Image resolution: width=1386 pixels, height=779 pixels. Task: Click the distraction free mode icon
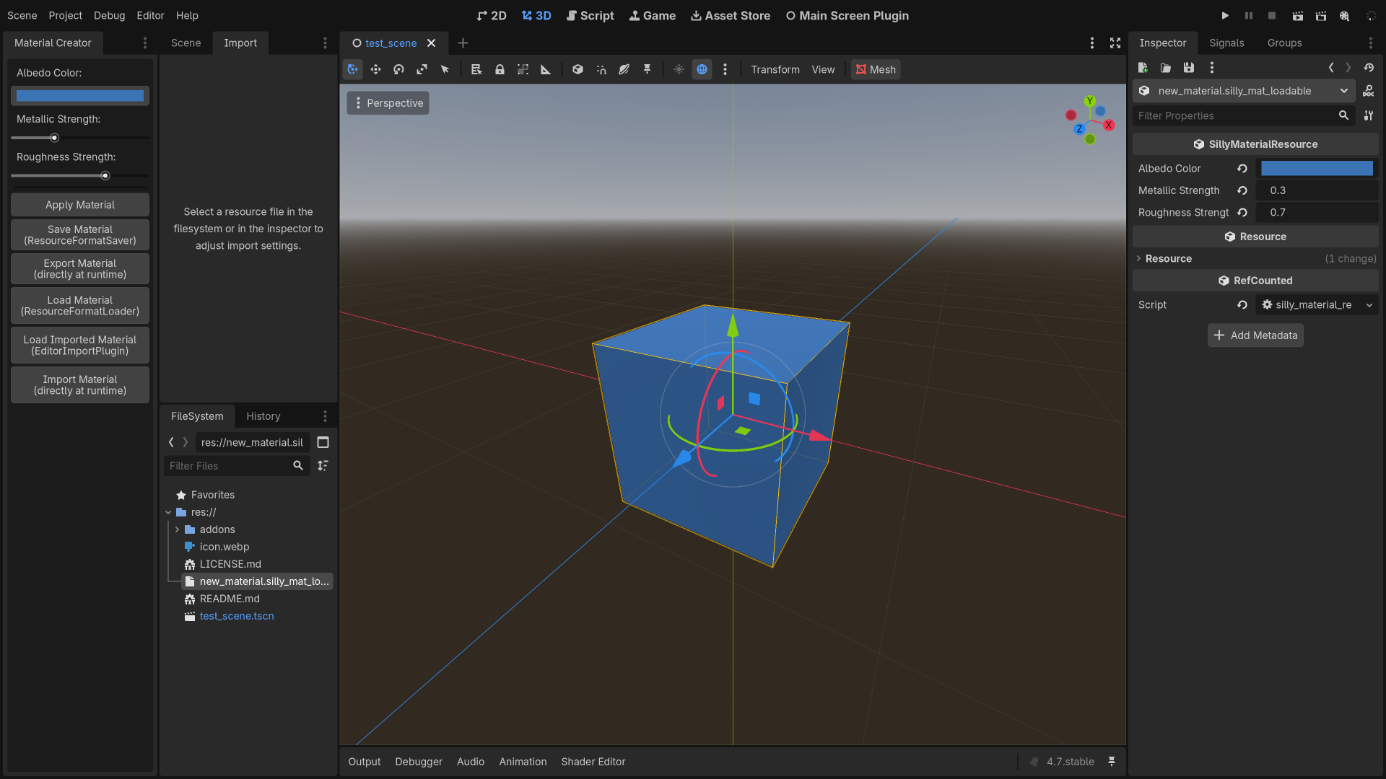[1115, 43]
